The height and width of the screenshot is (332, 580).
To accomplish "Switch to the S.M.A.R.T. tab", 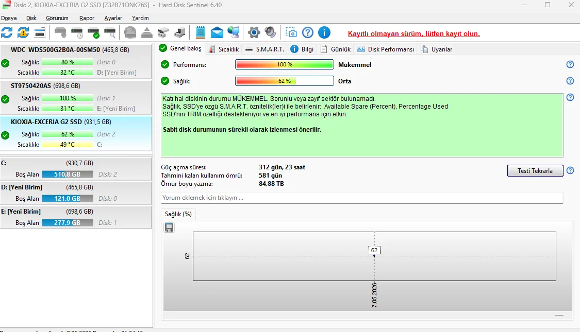I will (x=265, y=49).
